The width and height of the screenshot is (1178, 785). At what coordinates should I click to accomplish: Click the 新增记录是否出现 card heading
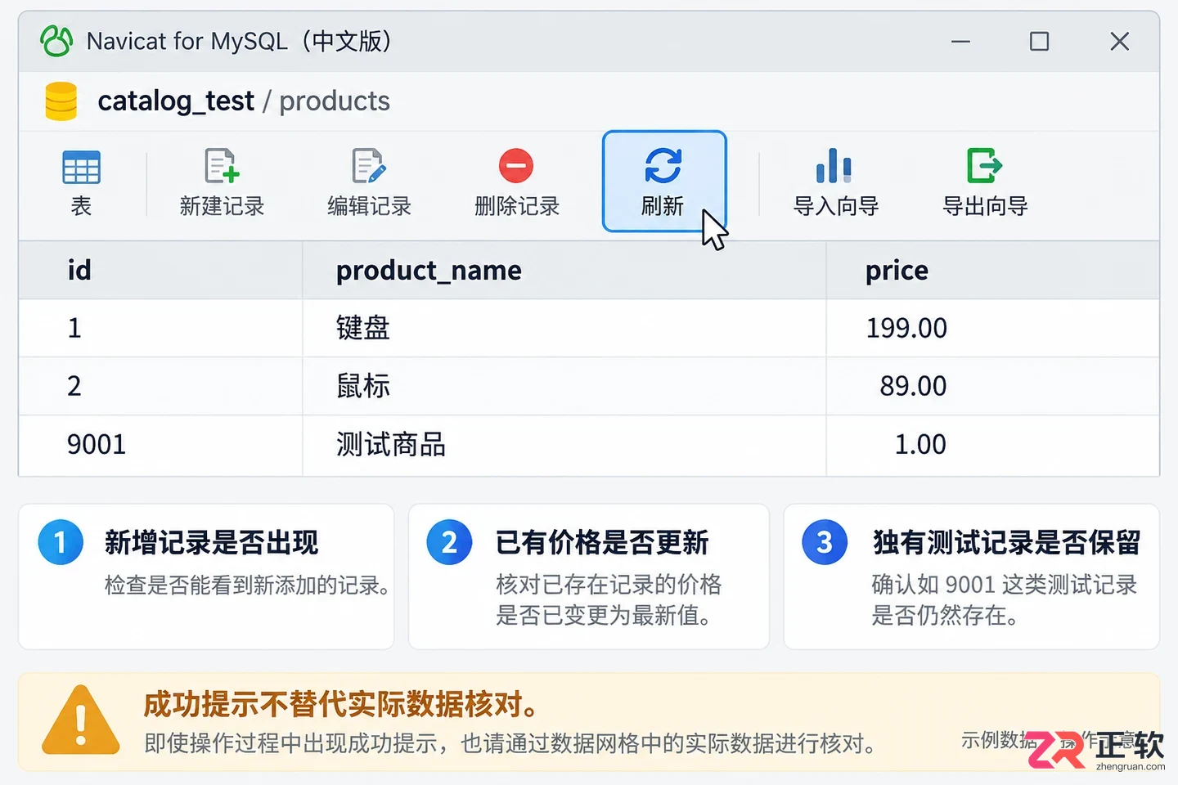[x=212, y=542]
